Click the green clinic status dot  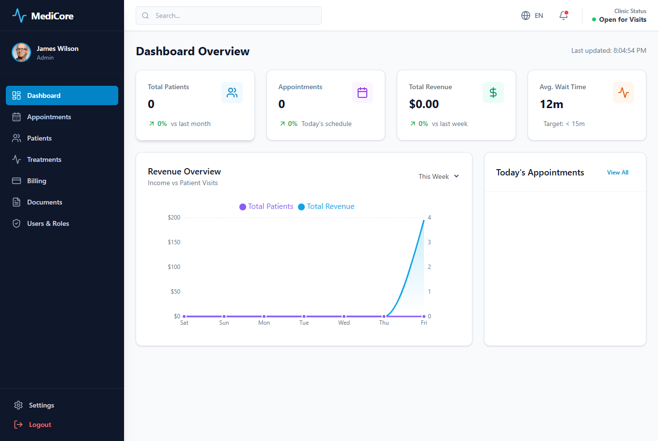coord(594,19)
